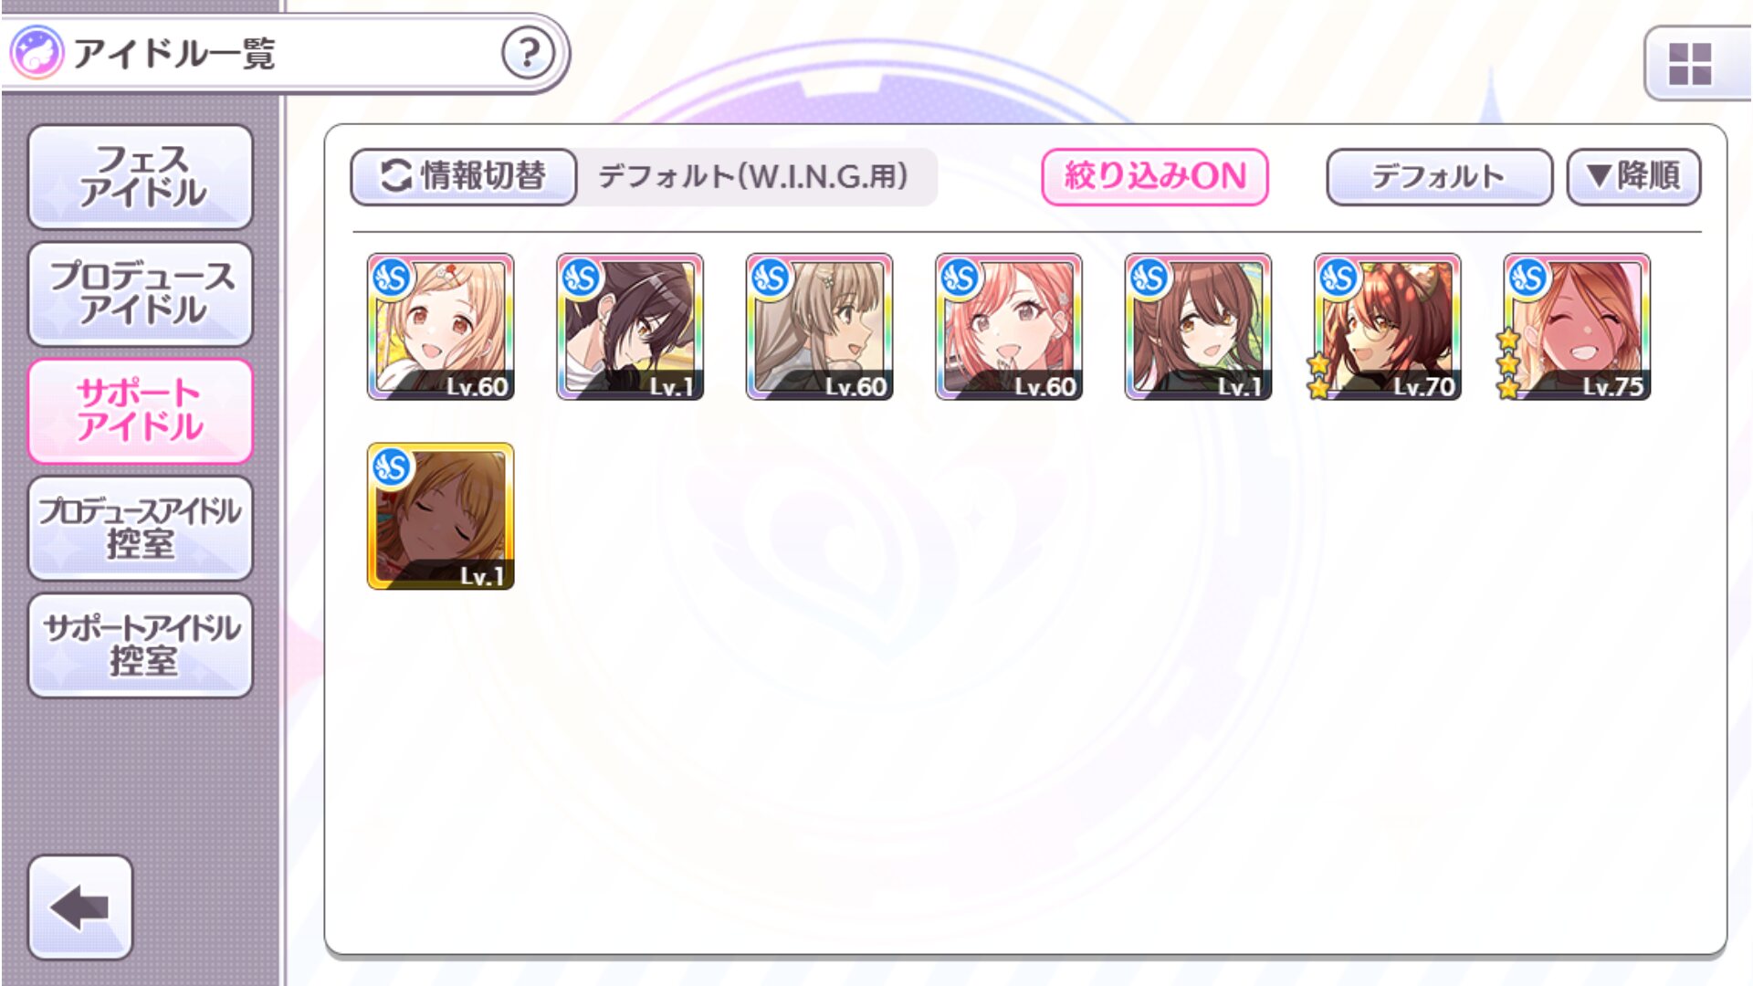Select the dark-haired idol card with Lv.1
1753x986 pixels.
point(630,327)
